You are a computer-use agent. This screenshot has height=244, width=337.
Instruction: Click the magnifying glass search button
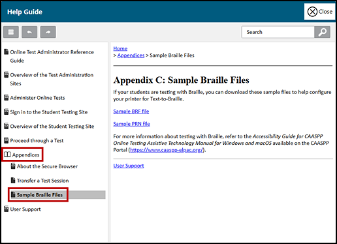[322, 32]
